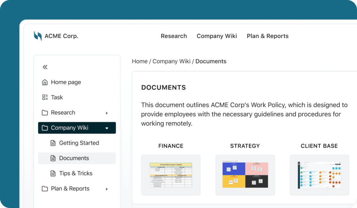
Task: Click the Home page house icon
Action: 45,82
